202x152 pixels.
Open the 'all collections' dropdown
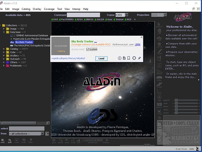[43, 134]
